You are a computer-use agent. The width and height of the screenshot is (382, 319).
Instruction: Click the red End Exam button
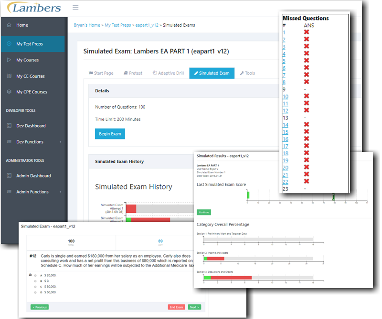[x=176, y=307]
